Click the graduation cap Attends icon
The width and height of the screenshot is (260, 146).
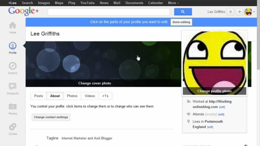pyautogui.click(x=189, y=114)
